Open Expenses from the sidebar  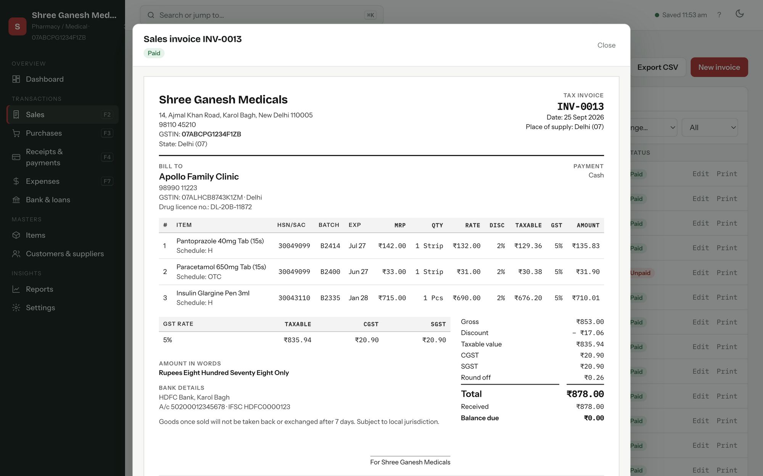tap(63, 181)
